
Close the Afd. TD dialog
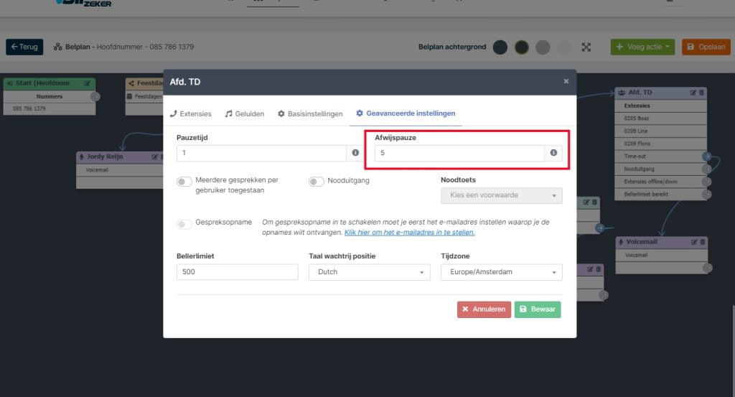click(566, 82)
